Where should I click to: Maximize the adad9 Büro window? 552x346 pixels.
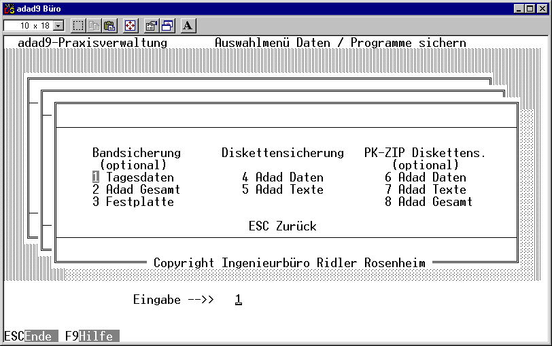pos(530,9)
